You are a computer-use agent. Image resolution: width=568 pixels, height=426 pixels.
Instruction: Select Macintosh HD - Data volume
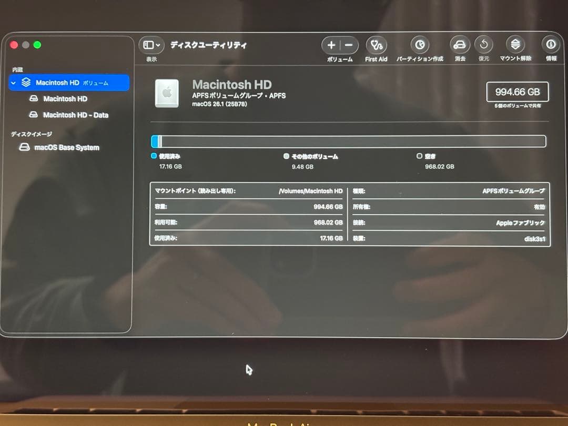[75, 115]
